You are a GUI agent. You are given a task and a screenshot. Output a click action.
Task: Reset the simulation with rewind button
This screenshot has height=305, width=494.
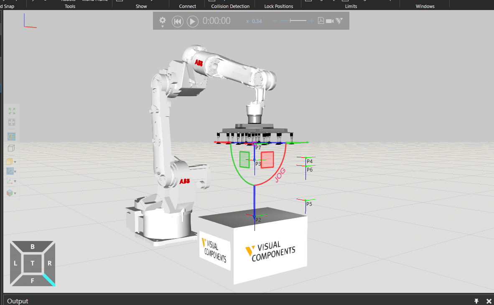coord(178,21)
